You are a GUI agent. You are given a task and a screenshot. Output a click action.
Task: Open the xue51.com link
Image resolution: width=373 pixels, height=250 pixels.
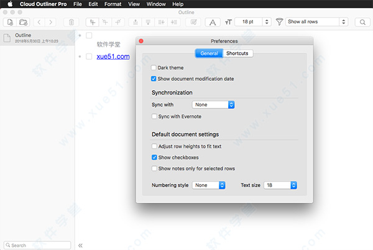[113, 57]
